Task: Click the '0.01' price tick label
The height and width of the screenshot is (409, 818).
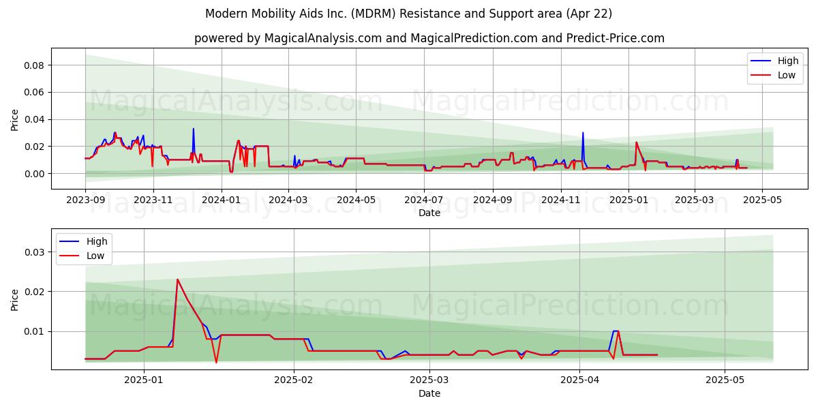Action: pyautogui.click(x=35, y=332)
